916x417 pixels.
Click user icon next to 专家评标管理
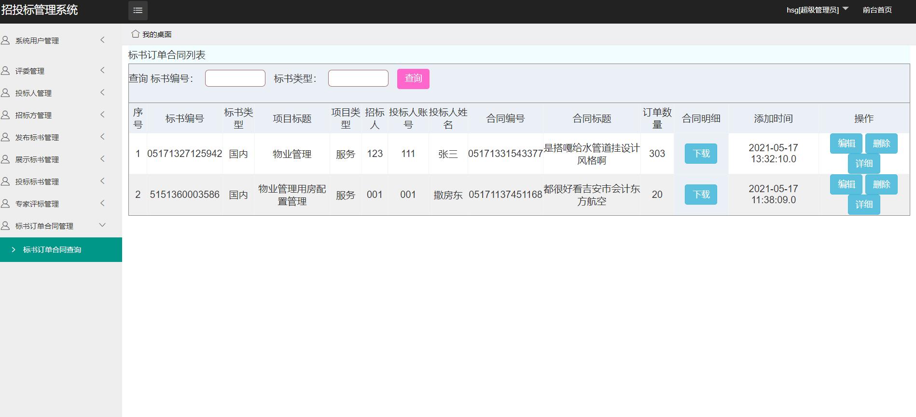click(x=5, y=204)
